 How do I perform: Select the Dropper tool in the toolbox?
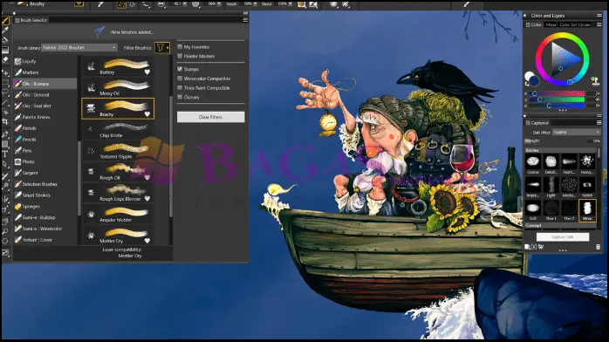pyautogui.click(x=5, y=31)
